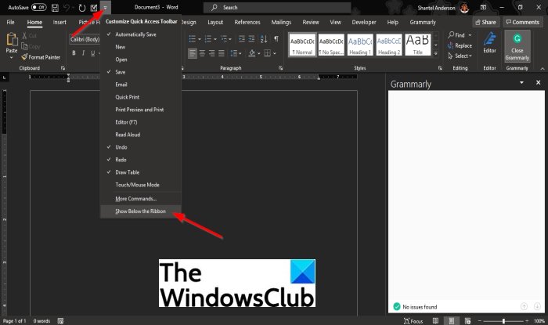This screenshot has height=325, width=548.
Task: Align text right
Action: point(212,53)
